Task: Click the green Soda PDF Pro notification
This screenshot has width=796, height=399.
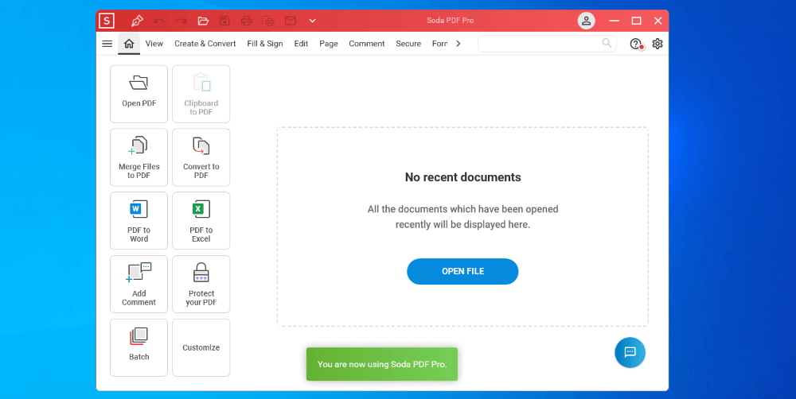Action: (382, 364)
